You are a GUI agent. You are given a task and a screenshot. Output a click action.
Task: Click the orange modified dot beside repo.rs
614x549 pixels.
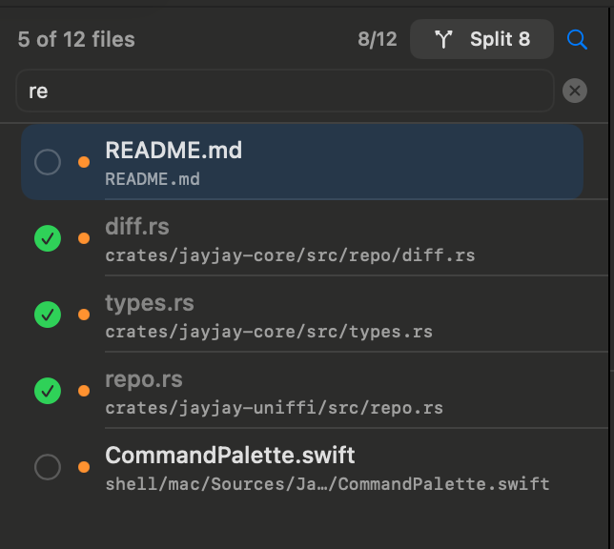(x=84, y=390)
